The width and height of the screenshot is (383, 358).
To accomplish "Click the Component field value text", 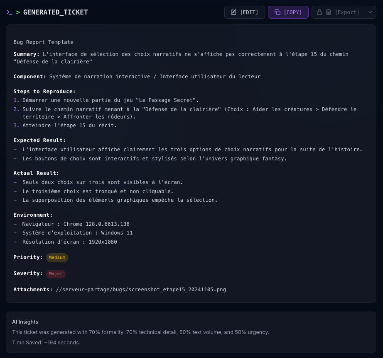I will (155, 77).
